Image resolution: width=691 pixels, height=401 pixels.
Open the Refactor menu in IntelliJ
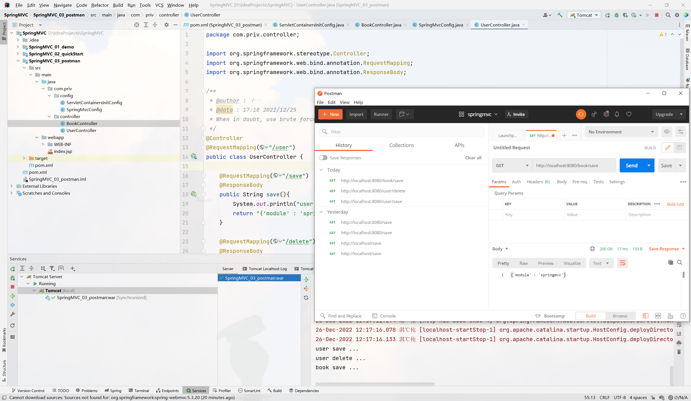pyautogui.click(x=100, y=5)
